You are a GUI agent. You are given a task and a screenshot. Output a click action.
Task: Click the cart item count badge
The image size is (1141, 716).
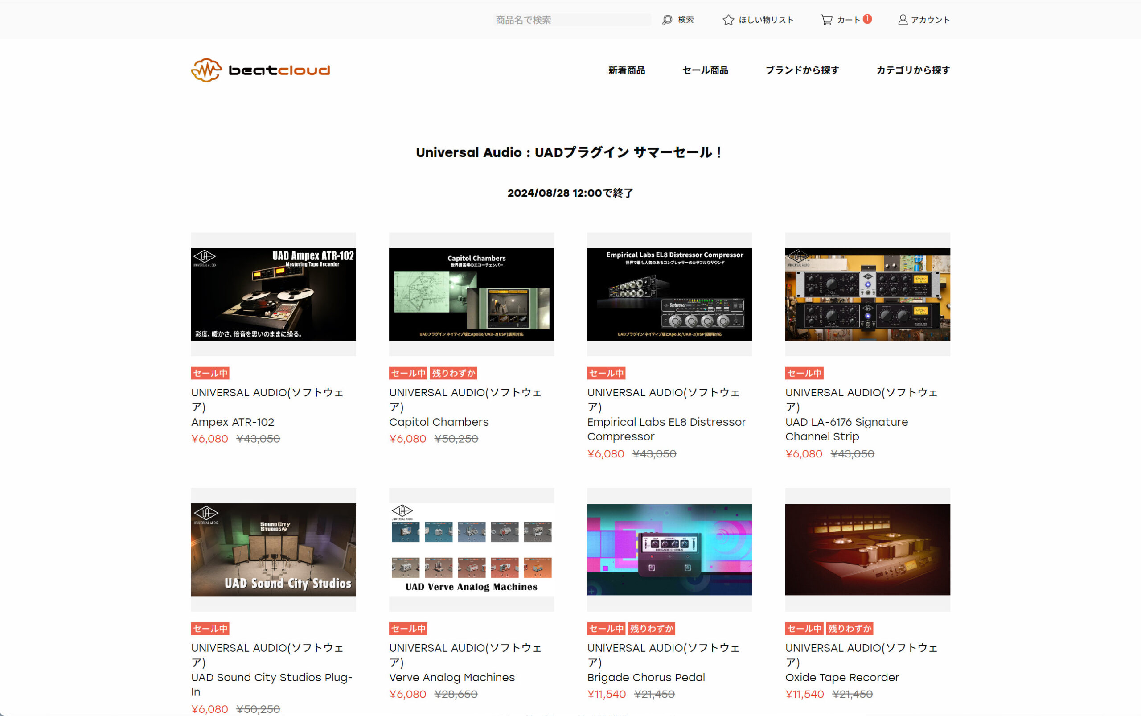click(867, 18)
